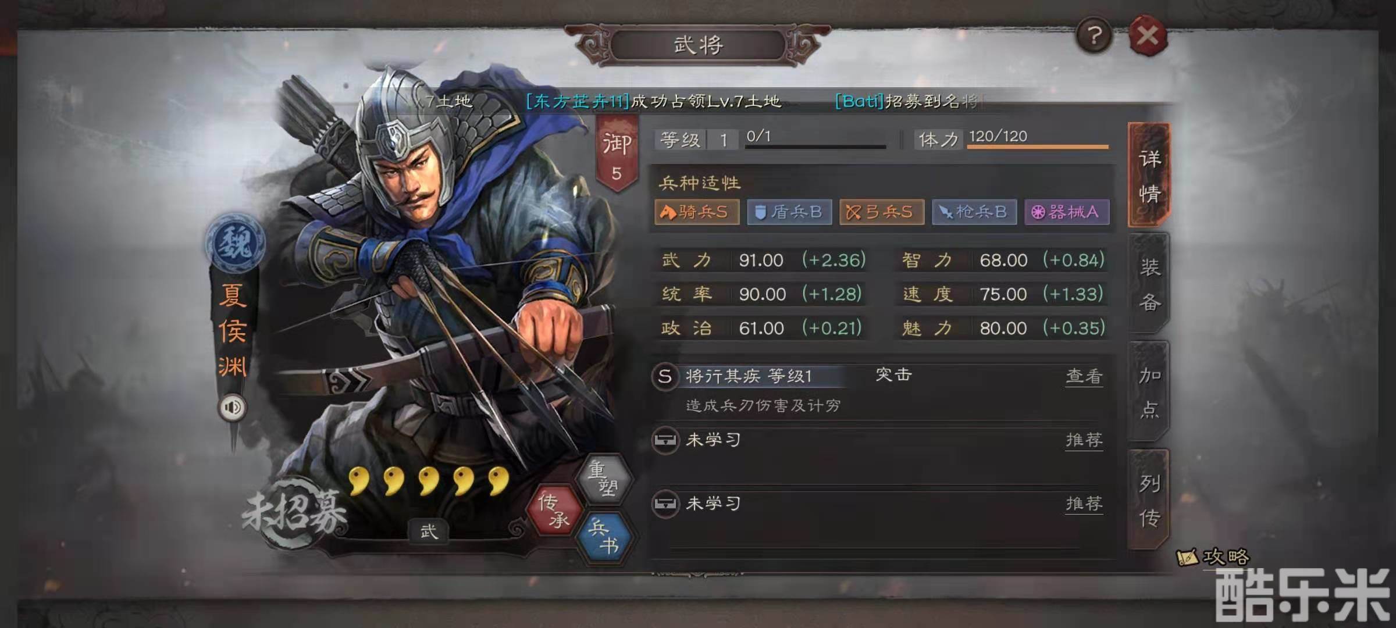
Task: Select the 器械A troop aptitude badge
Action: point(1067,212)
